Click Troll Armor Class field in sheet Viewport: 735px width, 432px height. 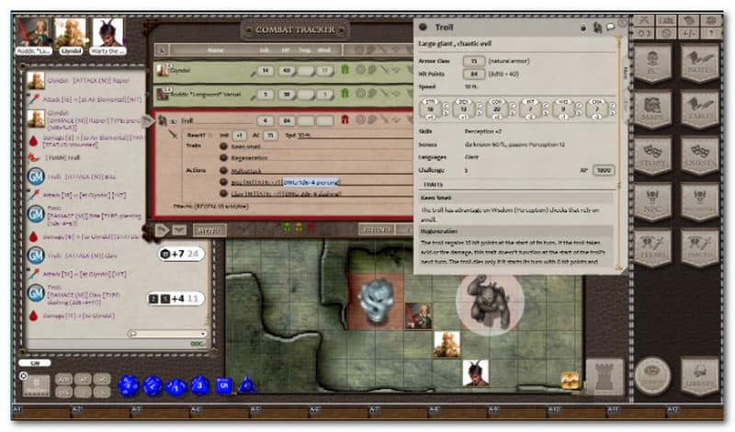point(473,61)
